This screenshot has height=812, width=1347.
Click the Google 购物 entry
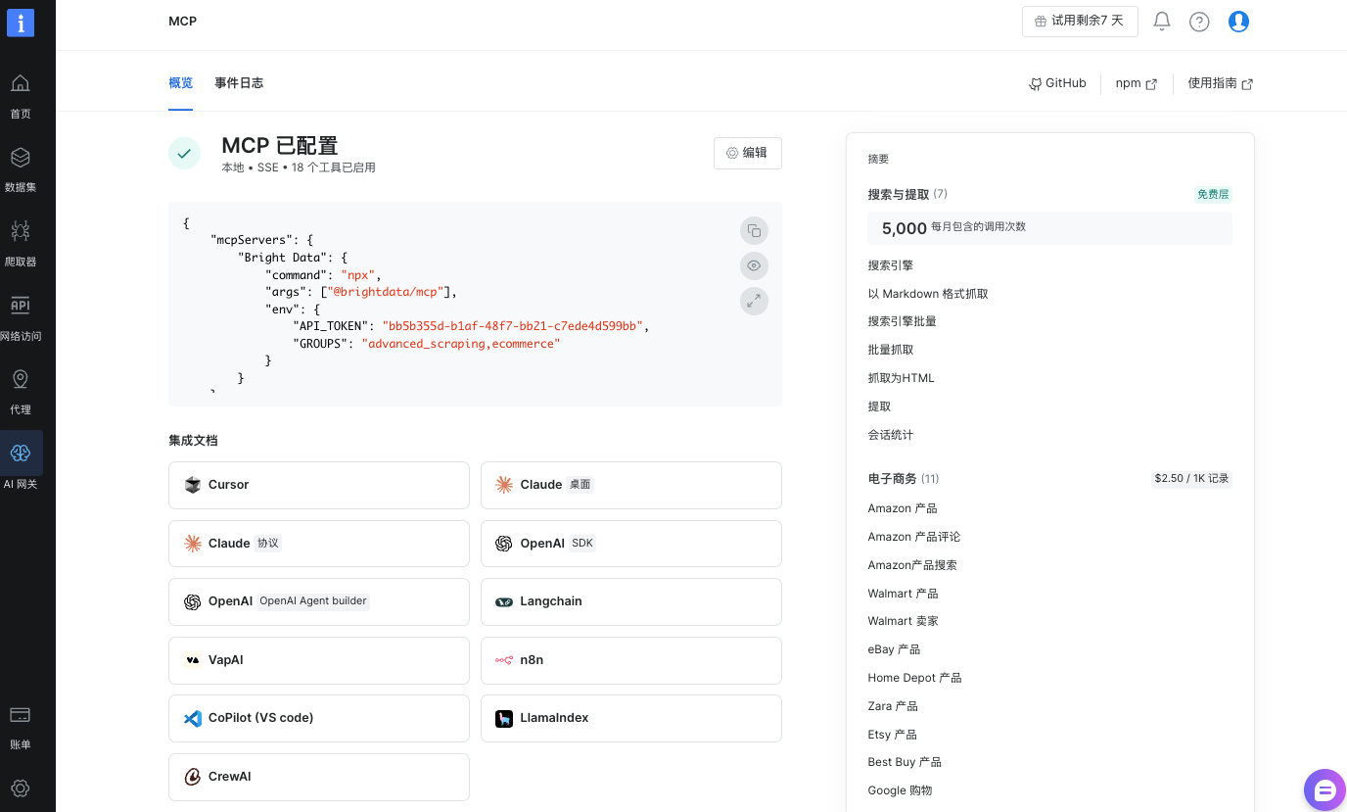pyautogui.click(x=901, y=790)
